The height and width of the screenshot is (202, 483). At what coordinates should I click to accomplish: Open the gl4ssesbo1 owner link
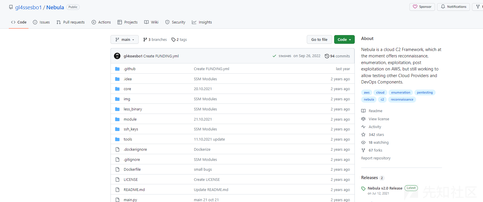28,7
